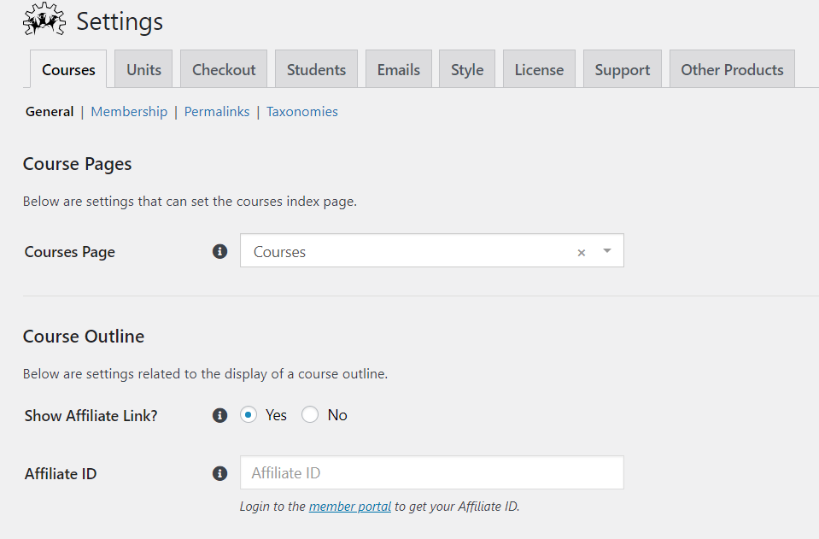
Task: View the Other Products tab
Action: coord(732,69)
